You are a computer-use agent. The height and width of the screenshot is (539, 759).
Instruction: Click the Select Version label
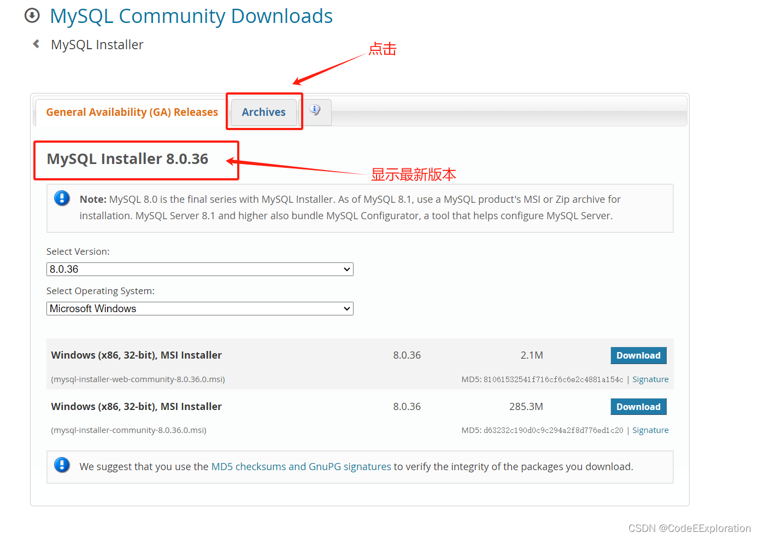point(78,251)
